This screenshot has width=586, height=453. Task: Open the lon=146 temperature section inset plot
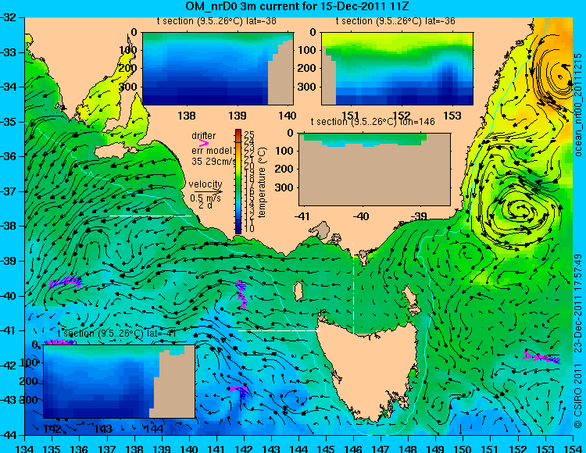click(374, 169)
